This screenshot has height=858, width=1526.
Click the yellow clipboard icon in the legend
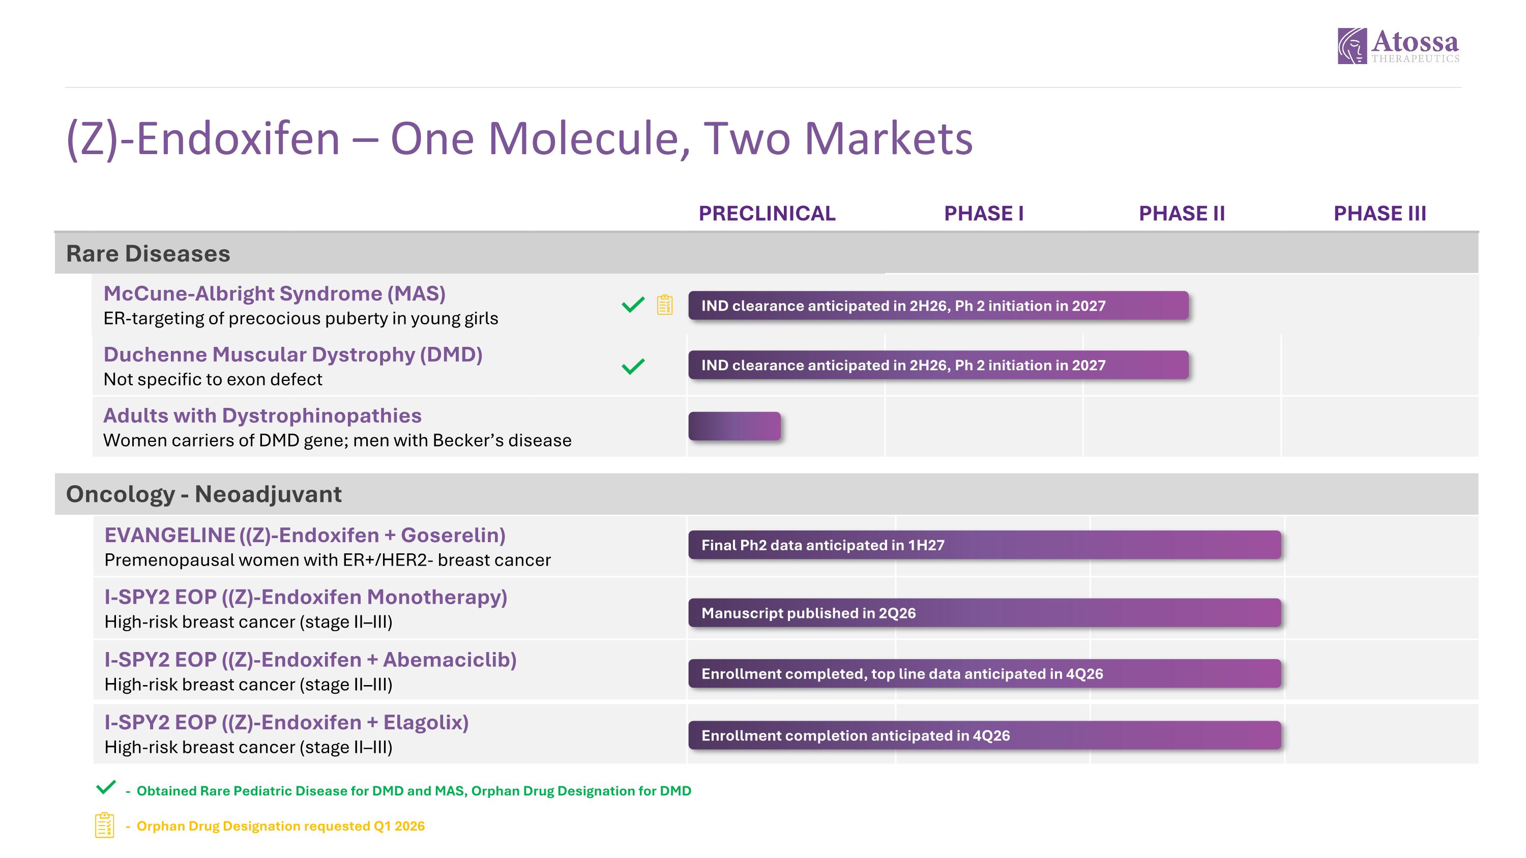(104, 825)
